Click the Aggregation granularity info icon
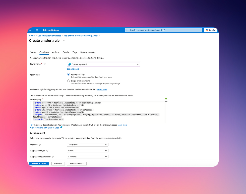This screenshot has width=246, height=194. tap(53, 156)
